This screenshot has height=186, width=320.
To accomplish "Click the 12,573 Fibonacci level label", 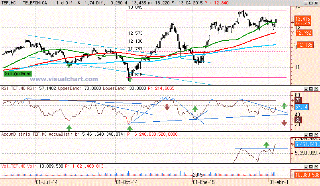I will coord(135,33).
